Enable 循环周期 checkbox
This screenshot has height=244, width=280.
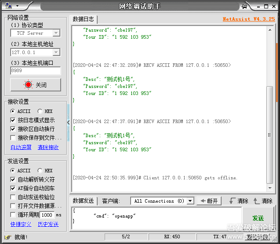[13, 215]
